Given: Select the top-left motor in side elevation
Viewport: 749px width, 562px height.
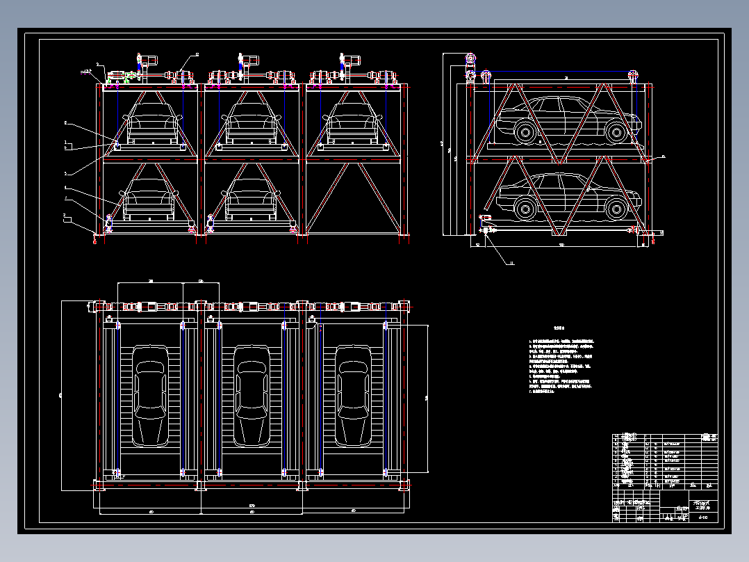Looking at the screenshot, I should click(x=471, y=59).
